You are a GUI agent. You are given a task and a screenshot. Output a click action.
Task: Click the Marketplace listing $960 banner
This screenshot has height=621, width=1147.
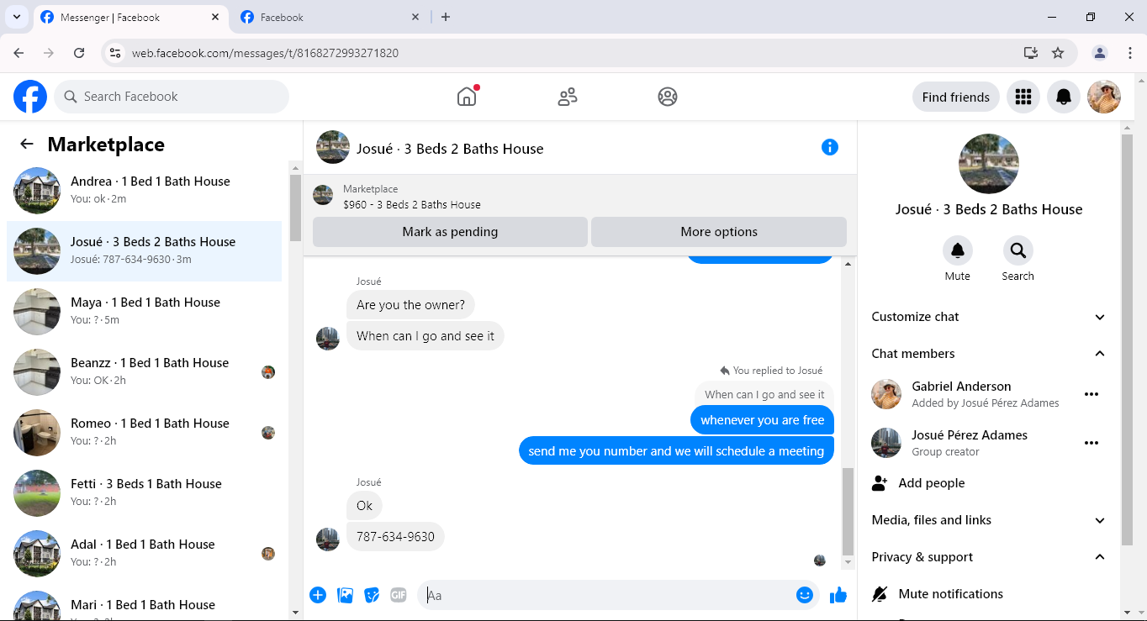click(x=579, y=196)
